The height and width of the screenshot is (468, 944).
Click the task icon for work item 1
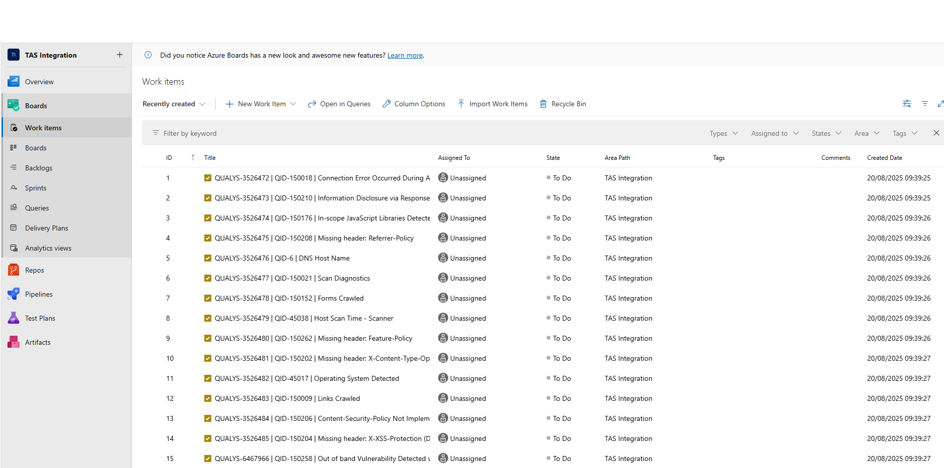208,178
